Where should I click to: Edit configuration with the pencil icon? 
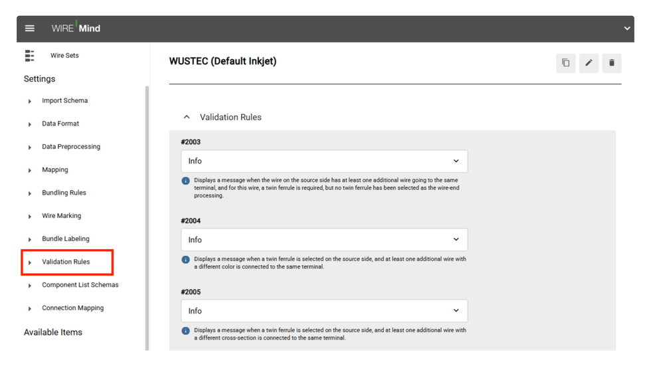click(x=589, y=63)
